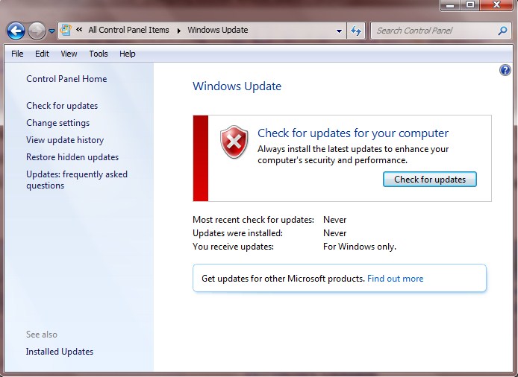Screen dimensions: 518x377
Task: Click 'Updates were installed:' label
Action: pos(237,233)
